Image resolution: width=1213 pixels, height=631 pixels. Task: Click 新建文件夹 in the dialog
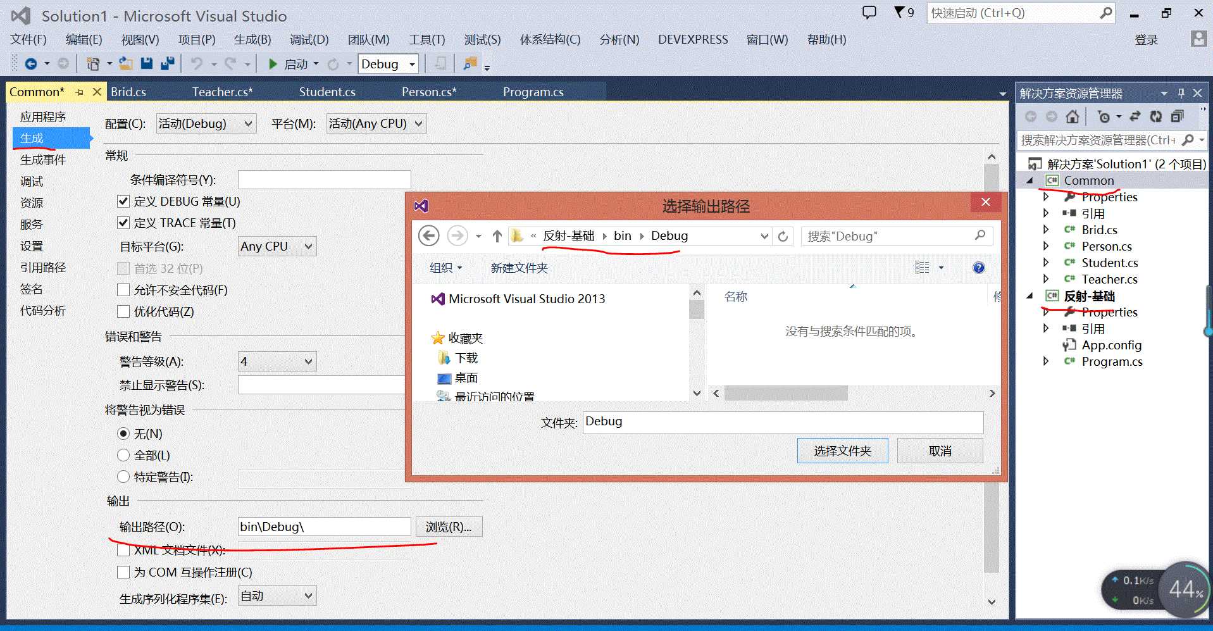[x=519, y=268]
